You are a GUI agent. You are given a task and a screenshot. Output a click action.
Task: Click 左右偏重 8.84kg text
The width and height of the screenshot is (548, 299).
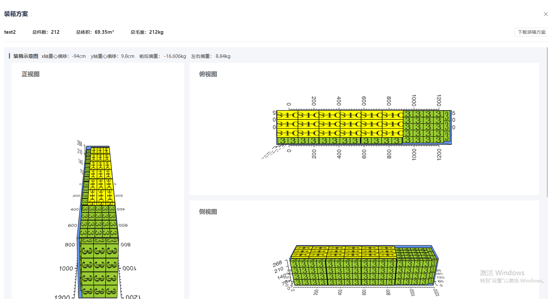[x=211, y=56]
